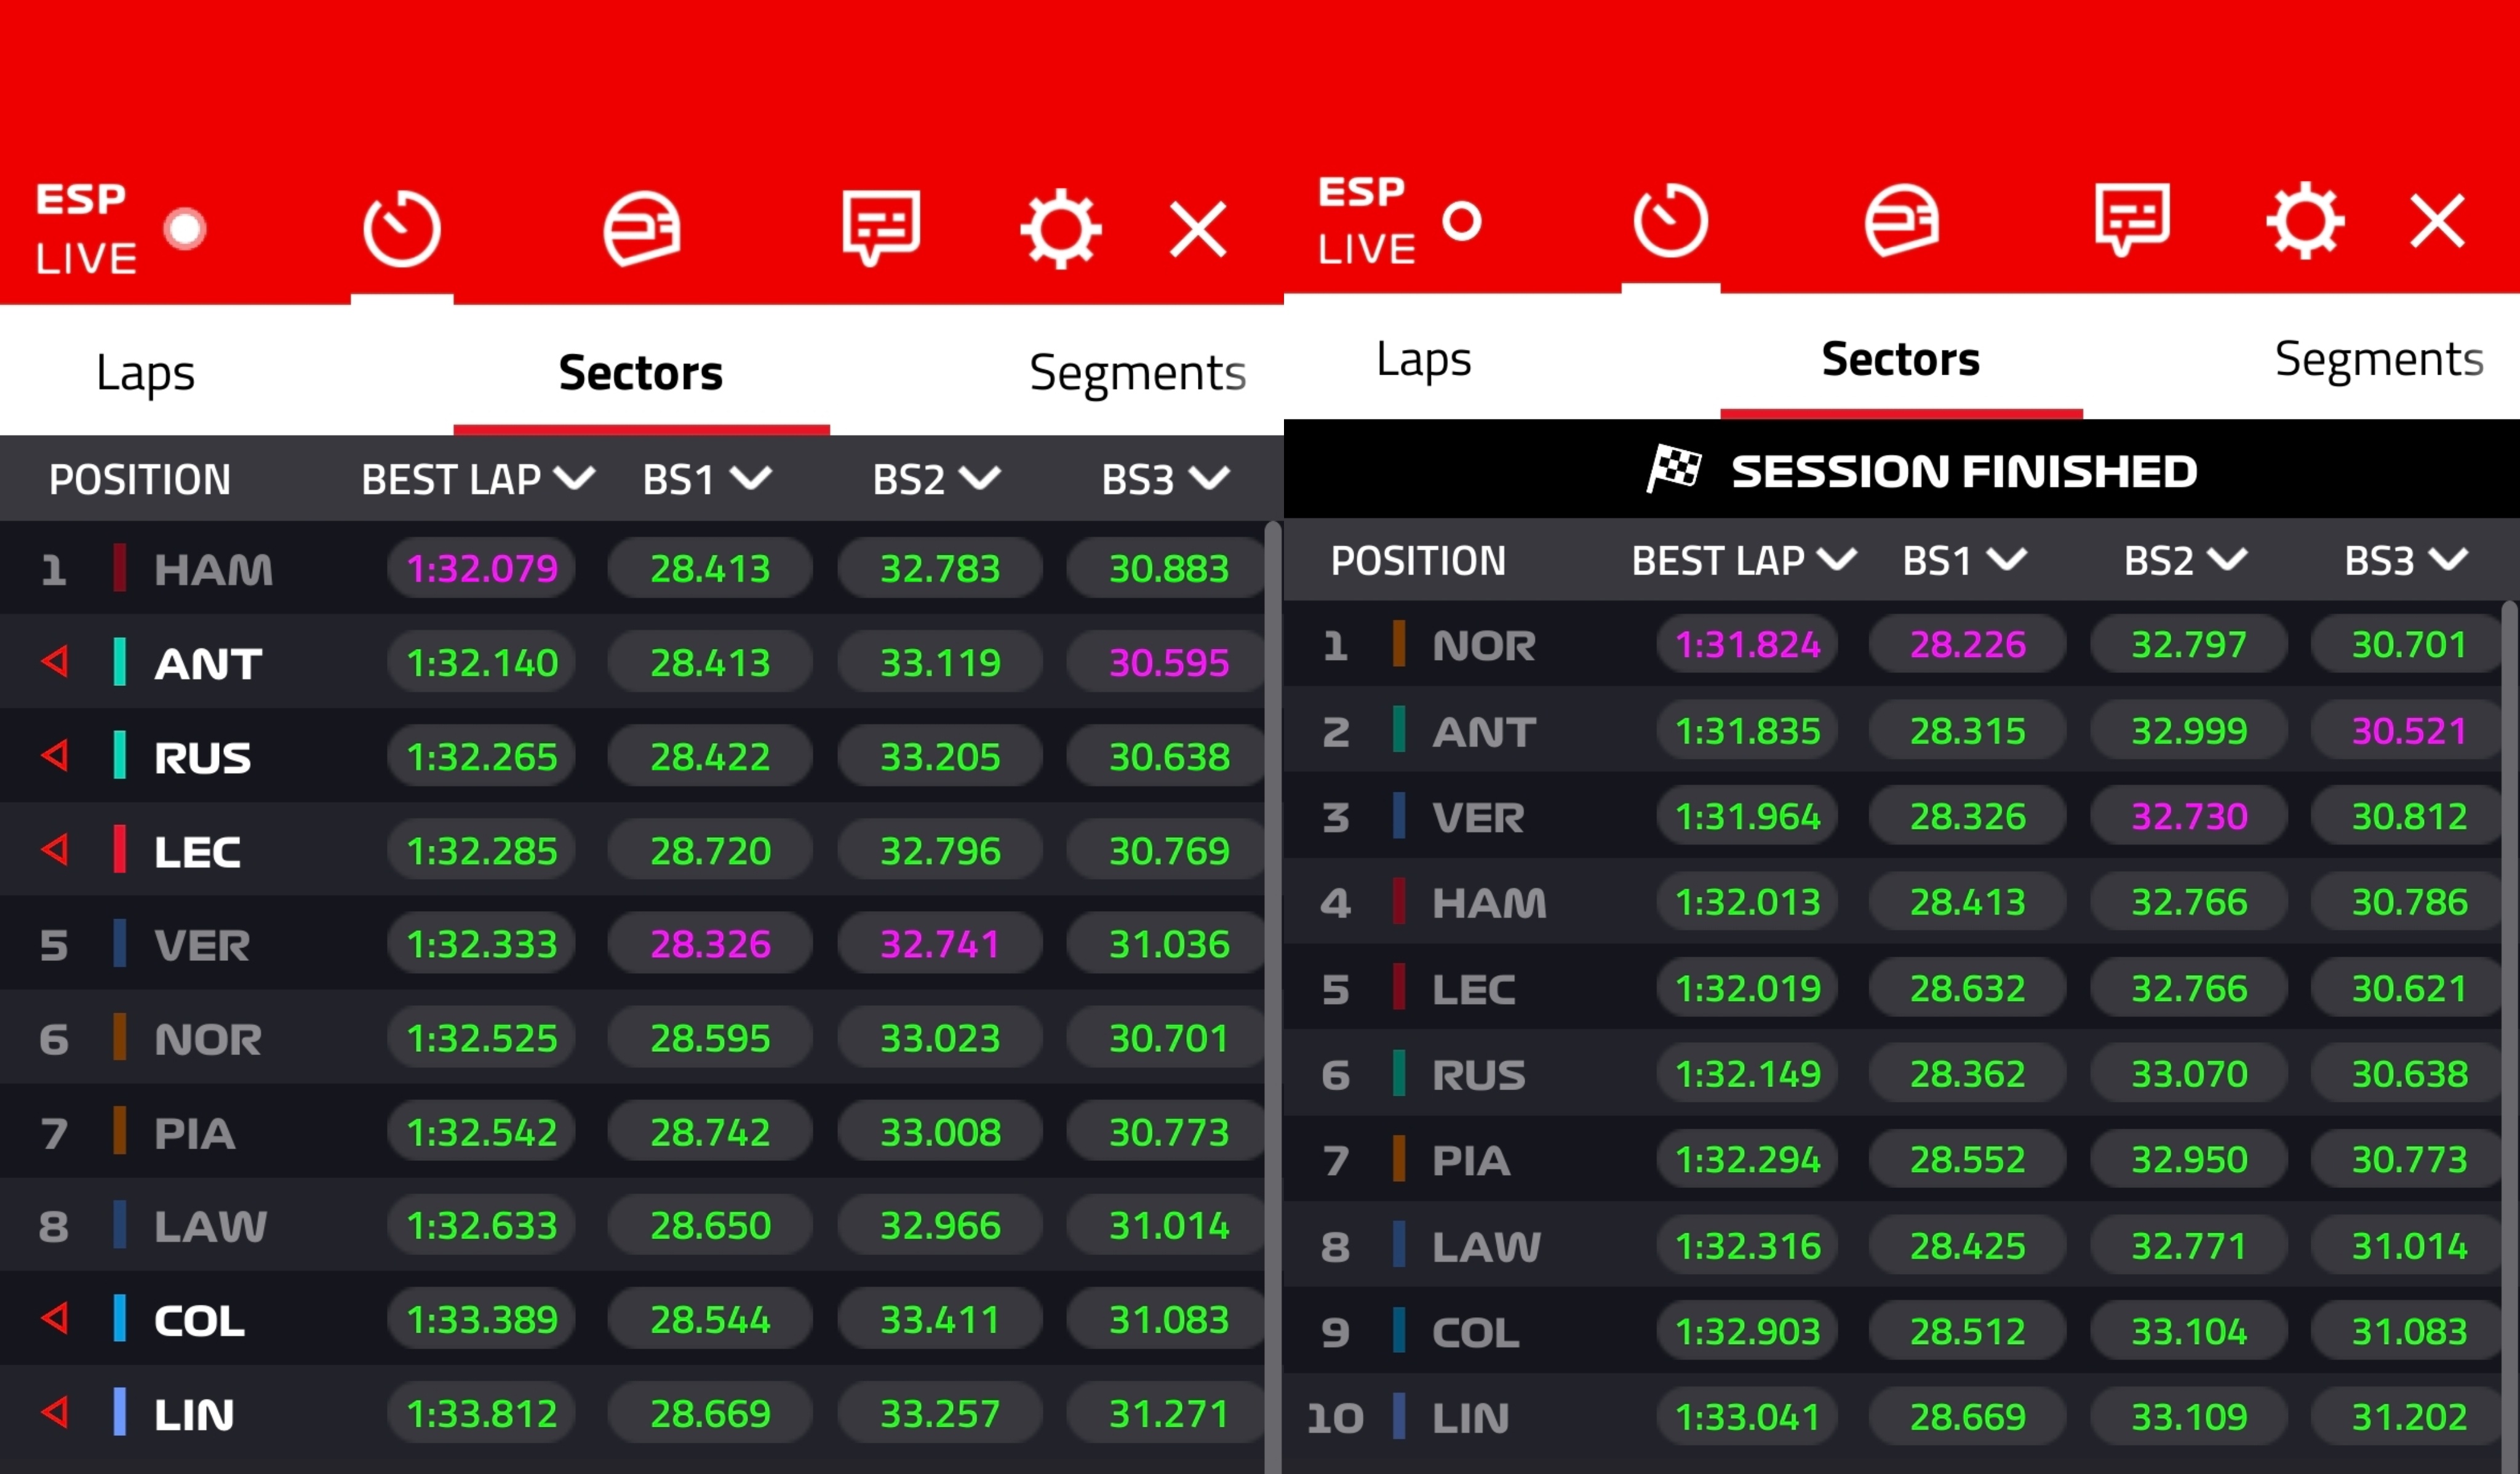Screen dimensions: 2520x1474
Task: Click the red arrow beside COL in left panel
Action: click(55, 1318)
